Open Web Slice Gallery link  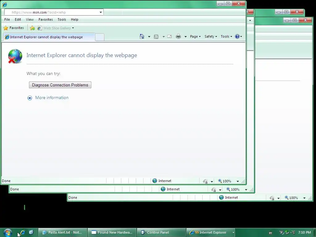coord(56,28)
